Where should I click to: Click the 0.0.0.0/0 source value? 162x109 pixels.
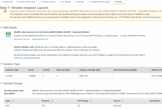tap(117, 106)
